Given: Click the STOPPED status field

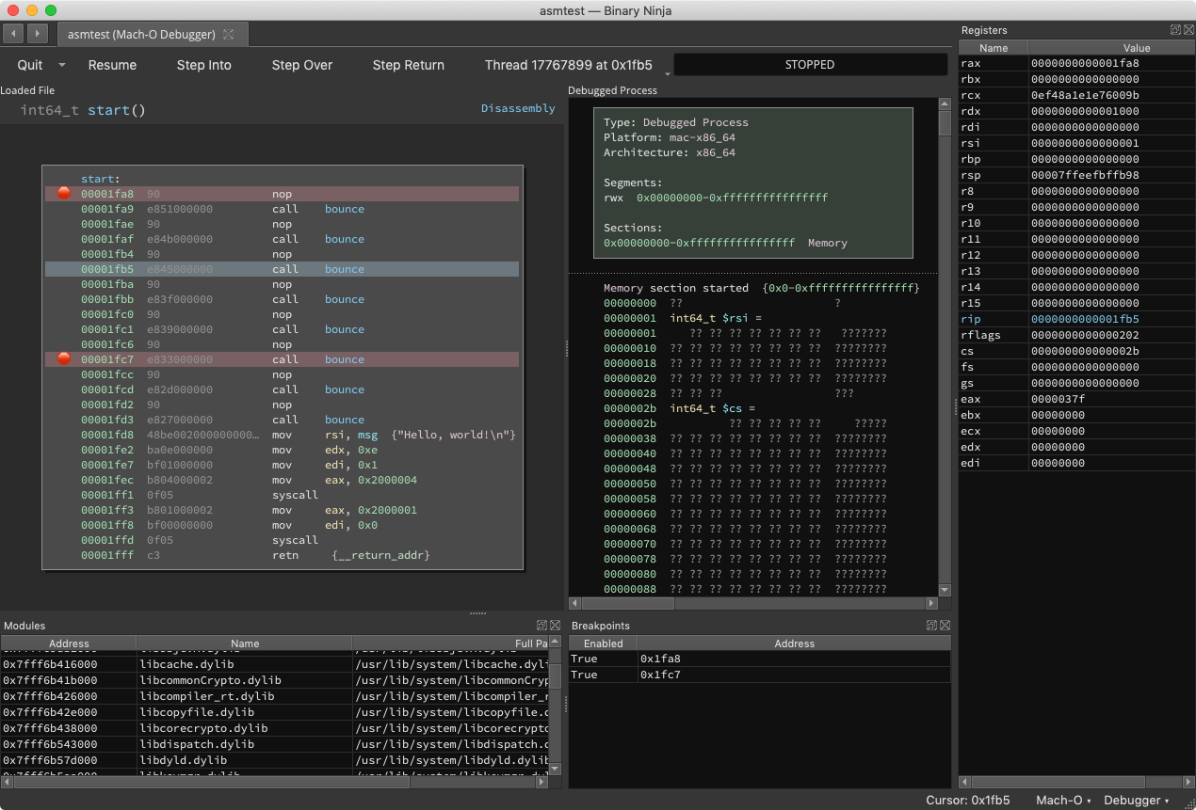Looking at the screenshot, I should click(x=810, y=65).
